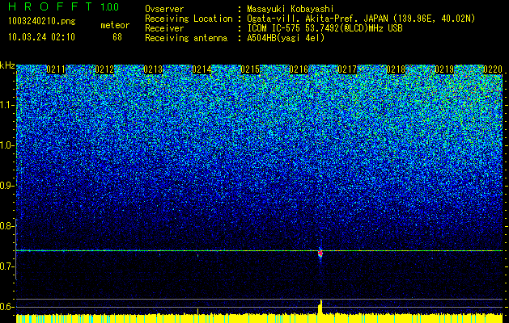Click observer name Masayuki Kobayashi
The height and width of the screenshot is (323, 509).
[x=291, y=9]
